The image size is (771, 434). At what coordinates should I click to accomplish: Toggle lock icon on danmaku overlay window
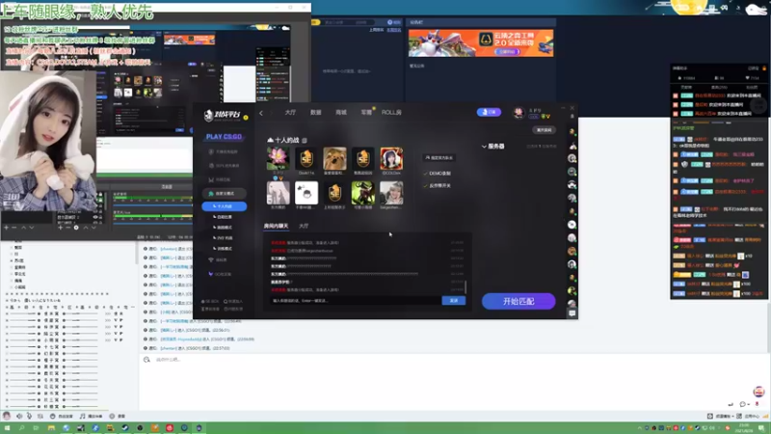(x=764, y=68)
